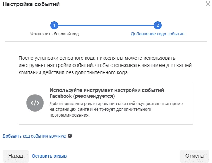The width and height of the screenshot is (212, 163).
Task: Click the blue progress line between steps
Action: [x=106, y=25]
